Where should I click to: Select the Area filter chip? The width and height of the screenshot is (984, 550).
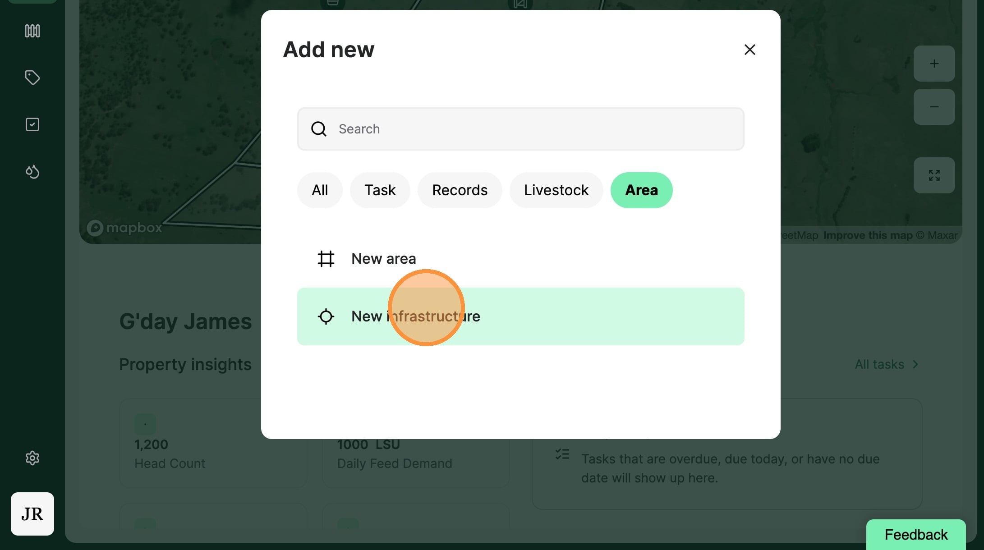tap(641, 190)
